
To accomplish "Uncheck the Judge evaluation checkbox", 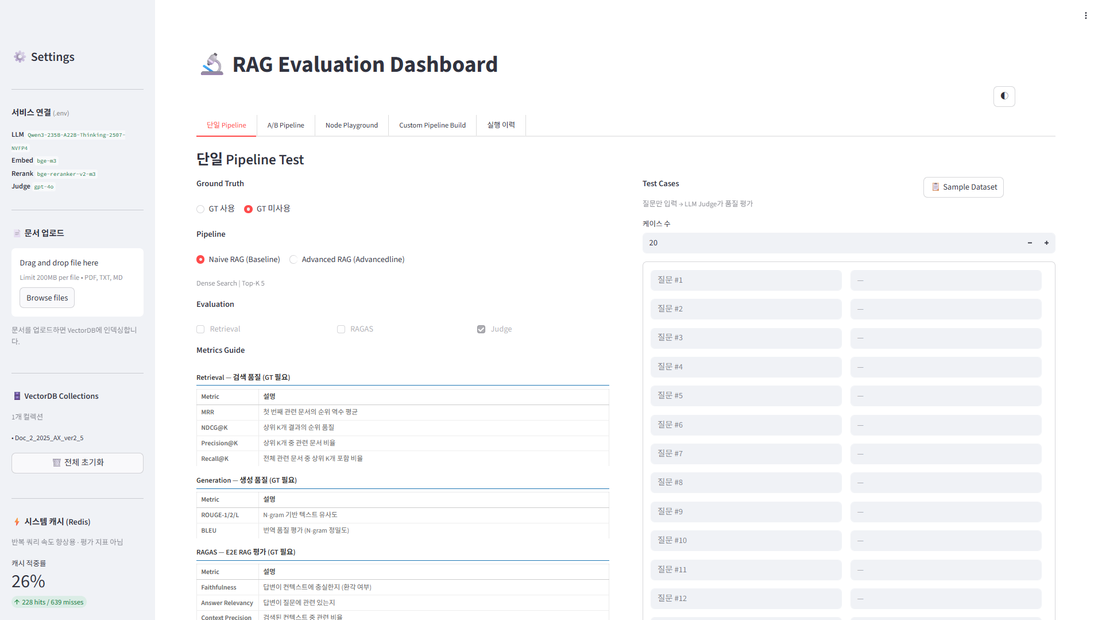I will 481,329.
